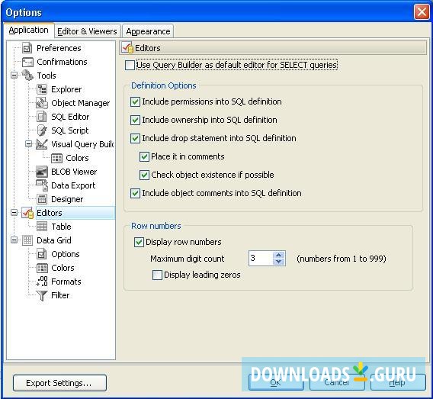Select Table under Editors
This screenshot has width=433, height=399.
click(x=61, y=227)
